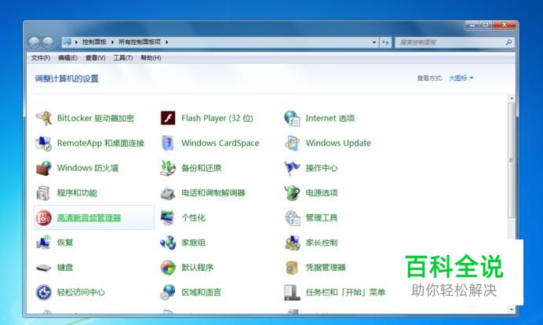
Task: Open the 操作中心 flag icon
Action: [x=292, y=168]
